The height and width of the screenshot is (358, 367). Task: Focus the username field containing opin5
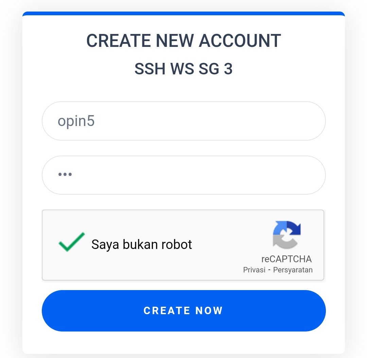coord(184,121)
